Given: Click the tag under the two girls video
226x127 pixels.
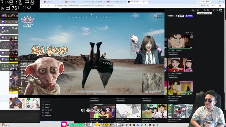Looking at the screenshot, I should 173,78.
